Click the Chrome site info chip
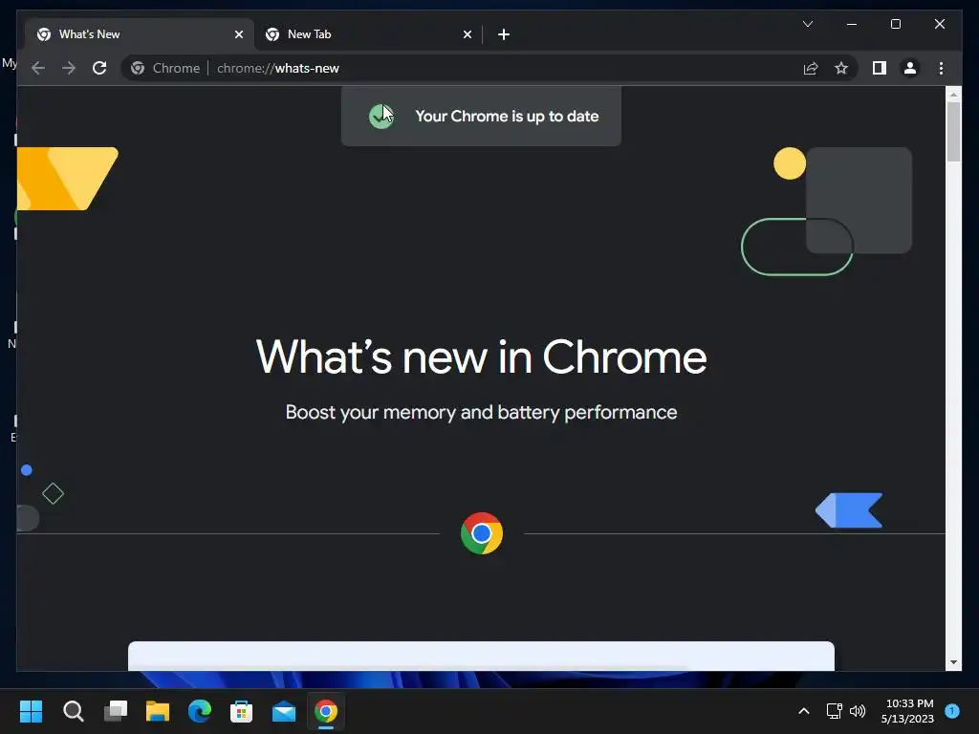This screenshot has height=734, width=979. (x=165, y=68)
